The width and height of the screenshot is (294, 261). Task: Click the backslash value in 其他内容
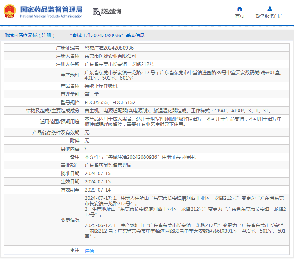(86, 149)
